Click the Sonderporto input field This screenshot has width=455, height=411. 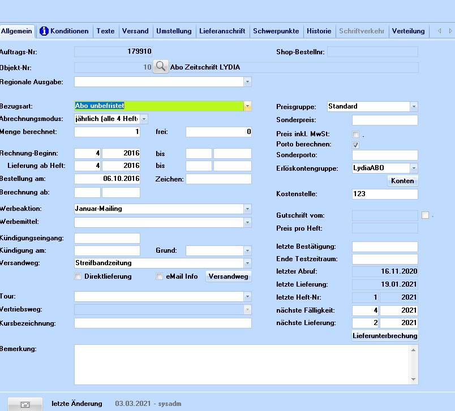(385, 155)
